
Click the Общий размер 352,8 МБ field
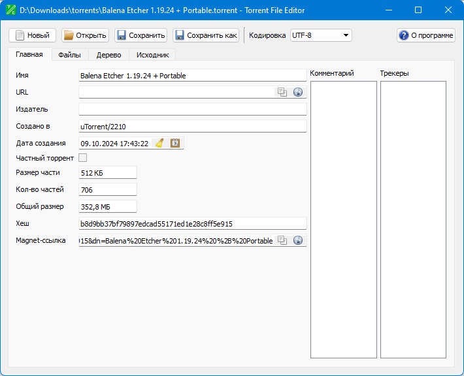click(108, 207)
